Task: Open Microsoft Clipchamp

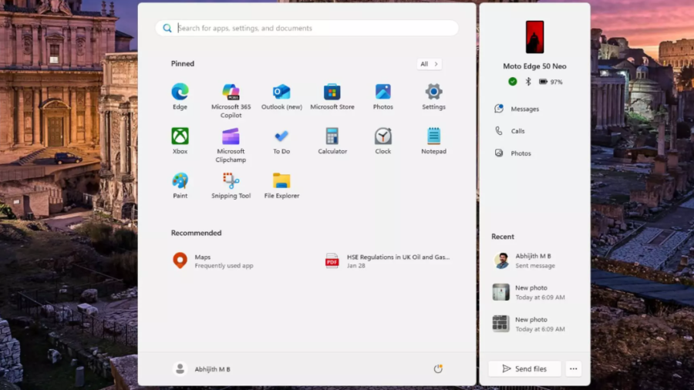Action: click(x=231, y=145)
